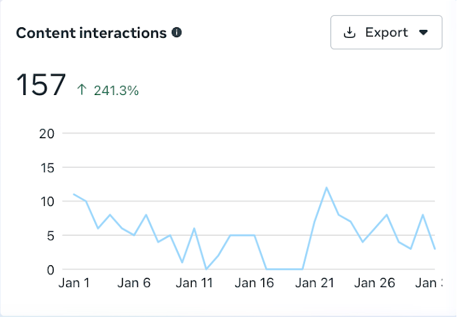Click the Jan 11 date label
The width and height of the screenshot is (459, 317).
pos(193,283)
